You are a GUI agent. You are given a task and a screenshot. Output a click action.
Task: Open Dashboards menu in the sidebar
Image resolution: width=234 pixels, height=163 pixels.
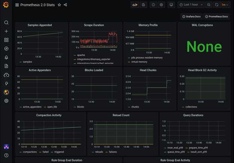click(x=6, y=40)
